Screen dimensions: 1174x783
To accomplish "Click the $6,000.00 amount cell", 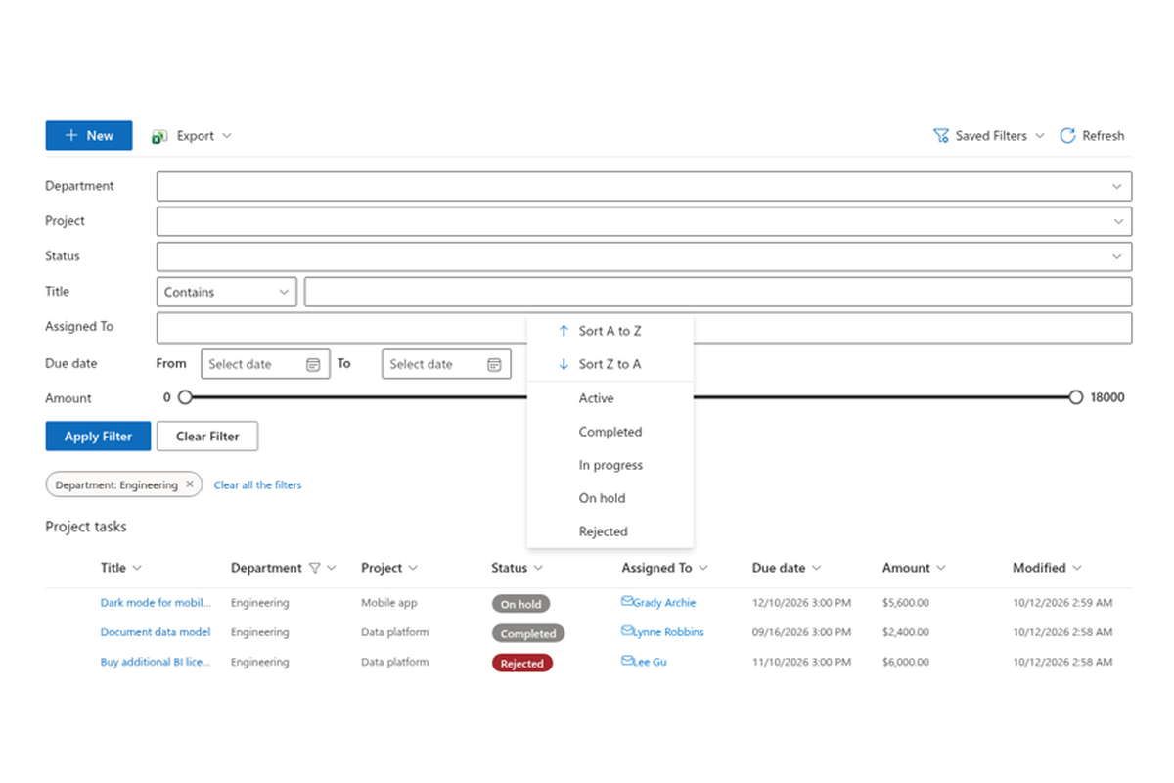I will [x=906, y=662].
